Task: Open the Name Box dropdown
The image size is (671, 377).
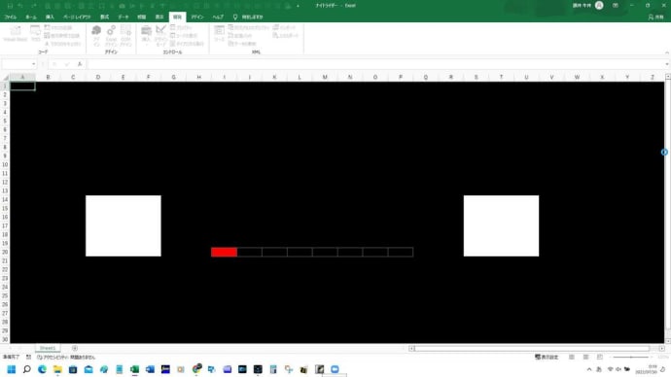Action: 33,64
